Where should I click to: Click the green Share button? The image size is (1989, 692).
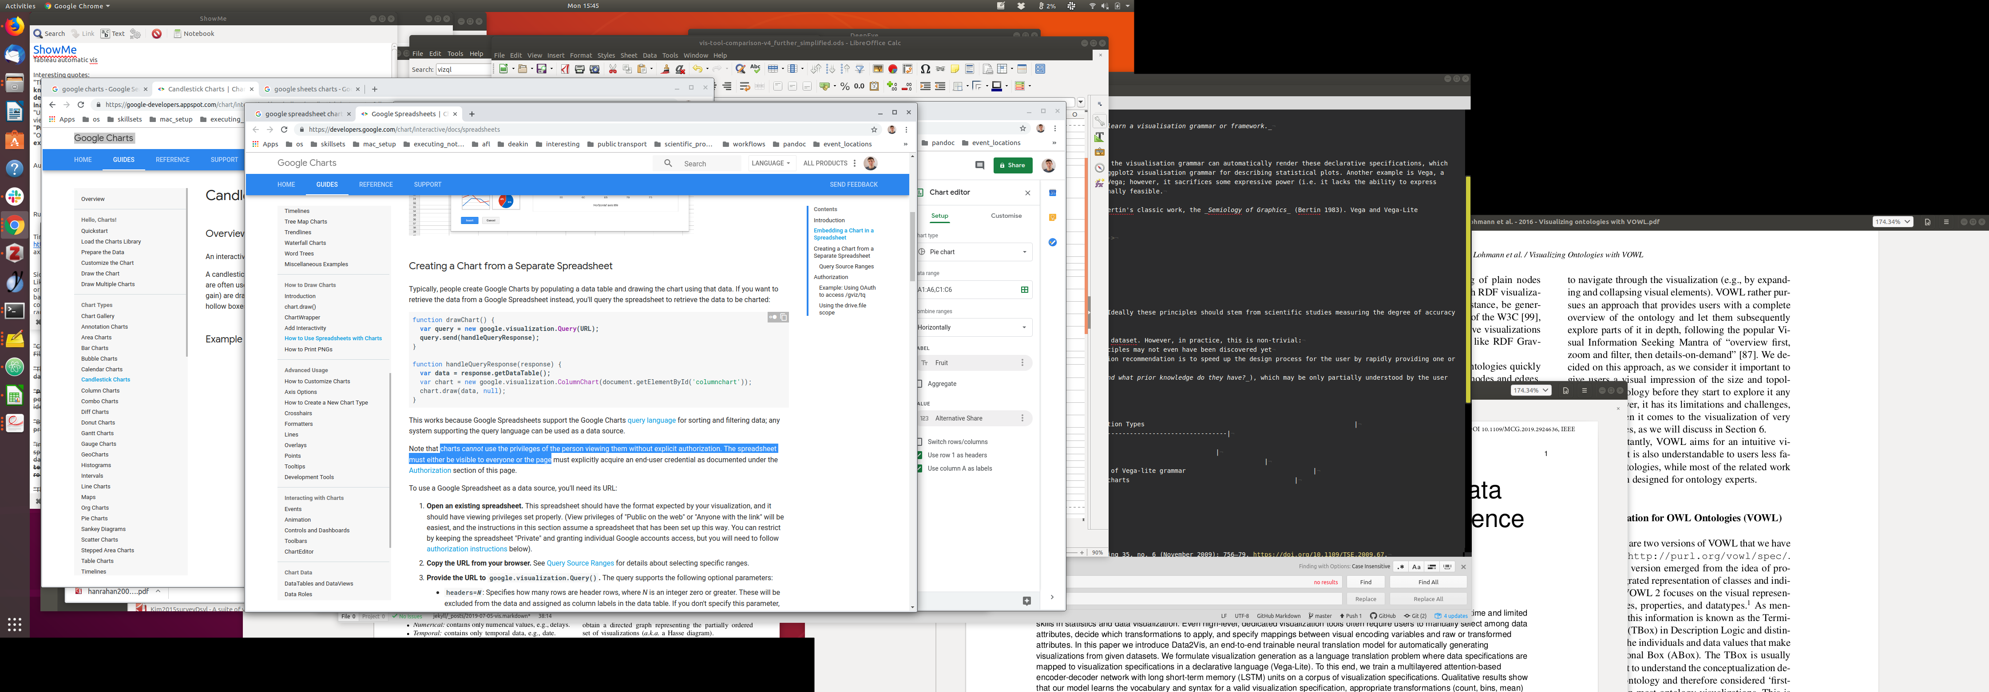tap(1012, 165)
